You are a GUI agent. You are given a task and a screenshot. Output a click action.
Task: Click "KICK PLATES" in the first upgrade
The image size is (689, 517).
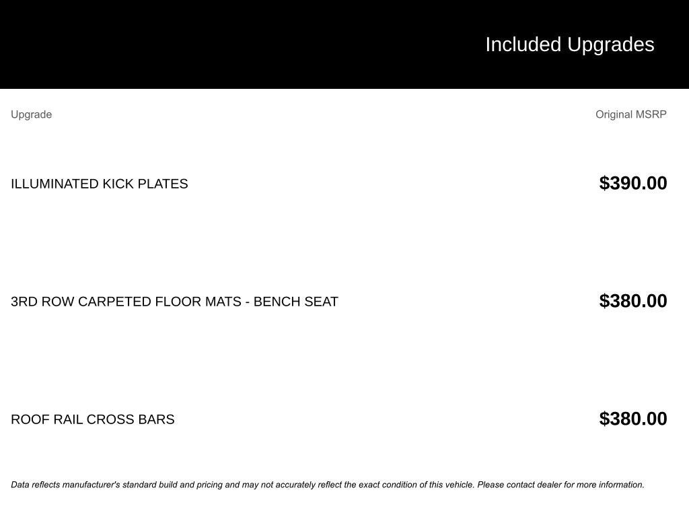[145, 184]
